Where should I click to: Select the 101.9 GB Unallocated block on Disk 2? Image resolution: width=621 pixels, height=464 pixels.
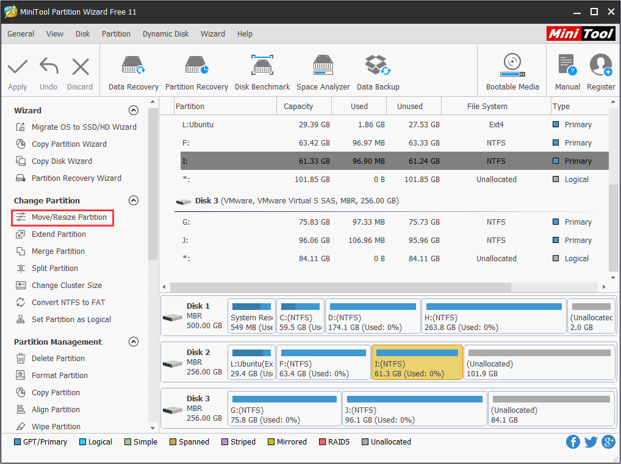[539, 362]
